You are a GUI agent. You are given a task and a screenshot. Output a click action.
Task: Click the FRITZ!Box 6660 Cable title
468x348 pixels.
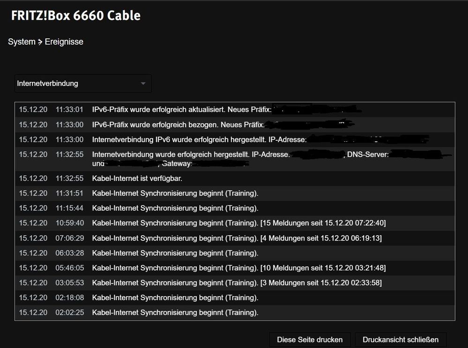[x=76, y=15]
